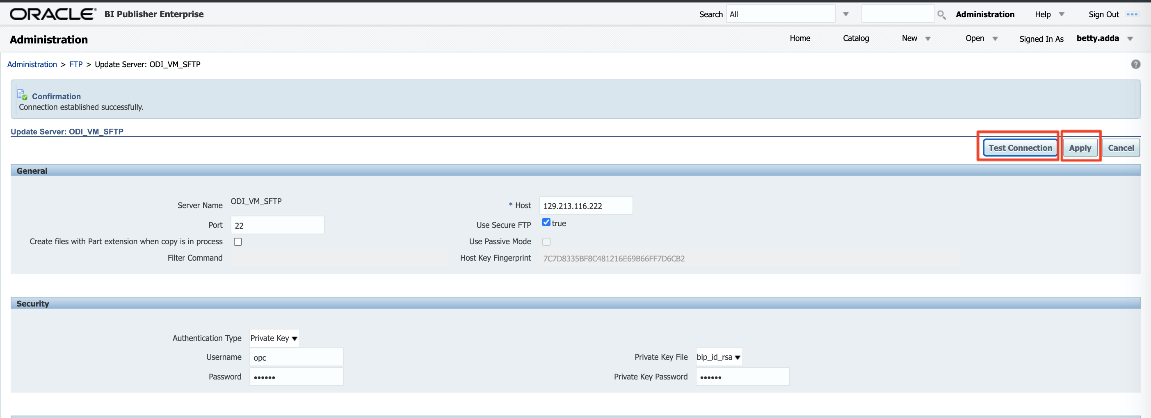Enable Create files with Part extension checkbox

238,242
